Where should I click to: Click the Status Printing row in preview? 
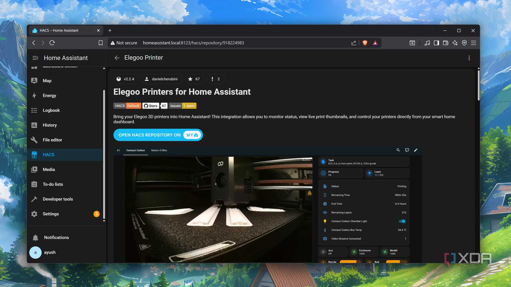[x=364, y=186]
